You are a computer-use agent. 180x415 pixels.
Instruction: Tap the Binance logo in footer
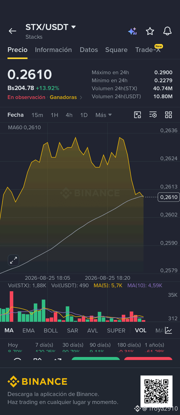point(37,381)
